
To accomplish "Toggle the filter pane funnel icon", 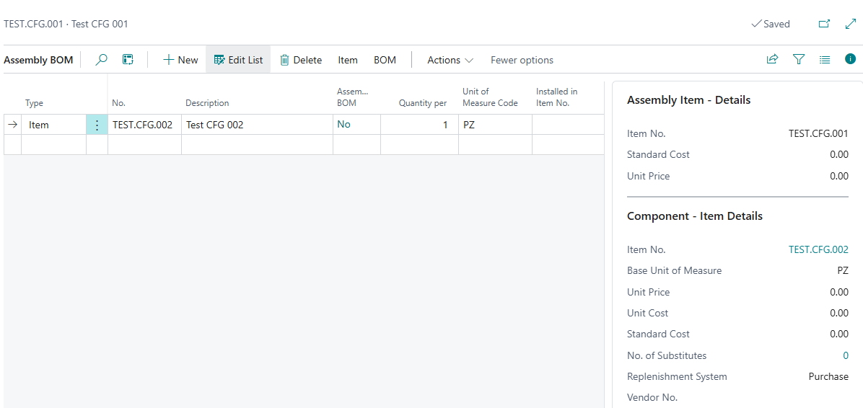I will [x=799, y=60].
